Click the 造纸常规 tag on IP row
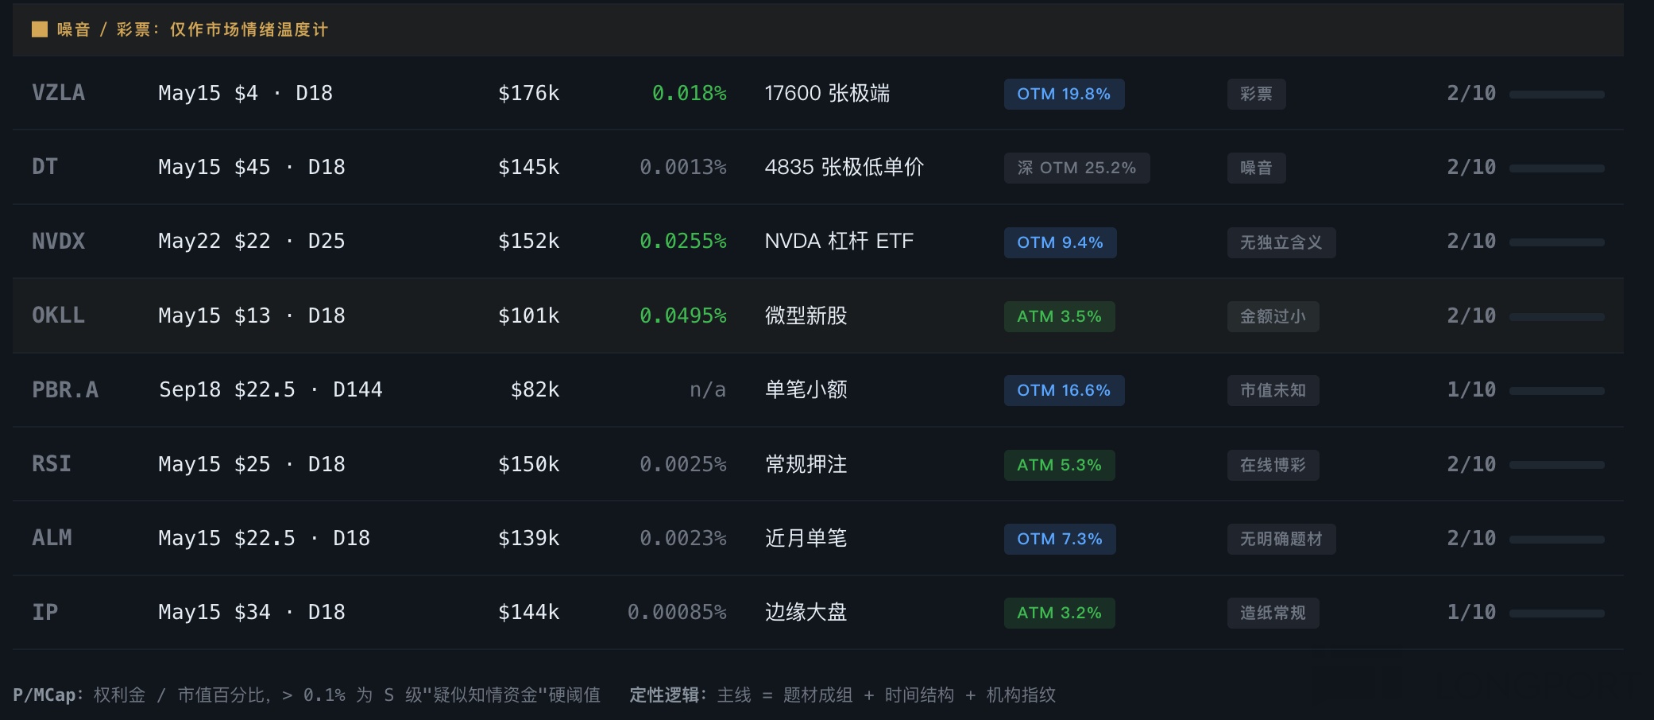1654x720 pixels. click(x=1272, y=613)
